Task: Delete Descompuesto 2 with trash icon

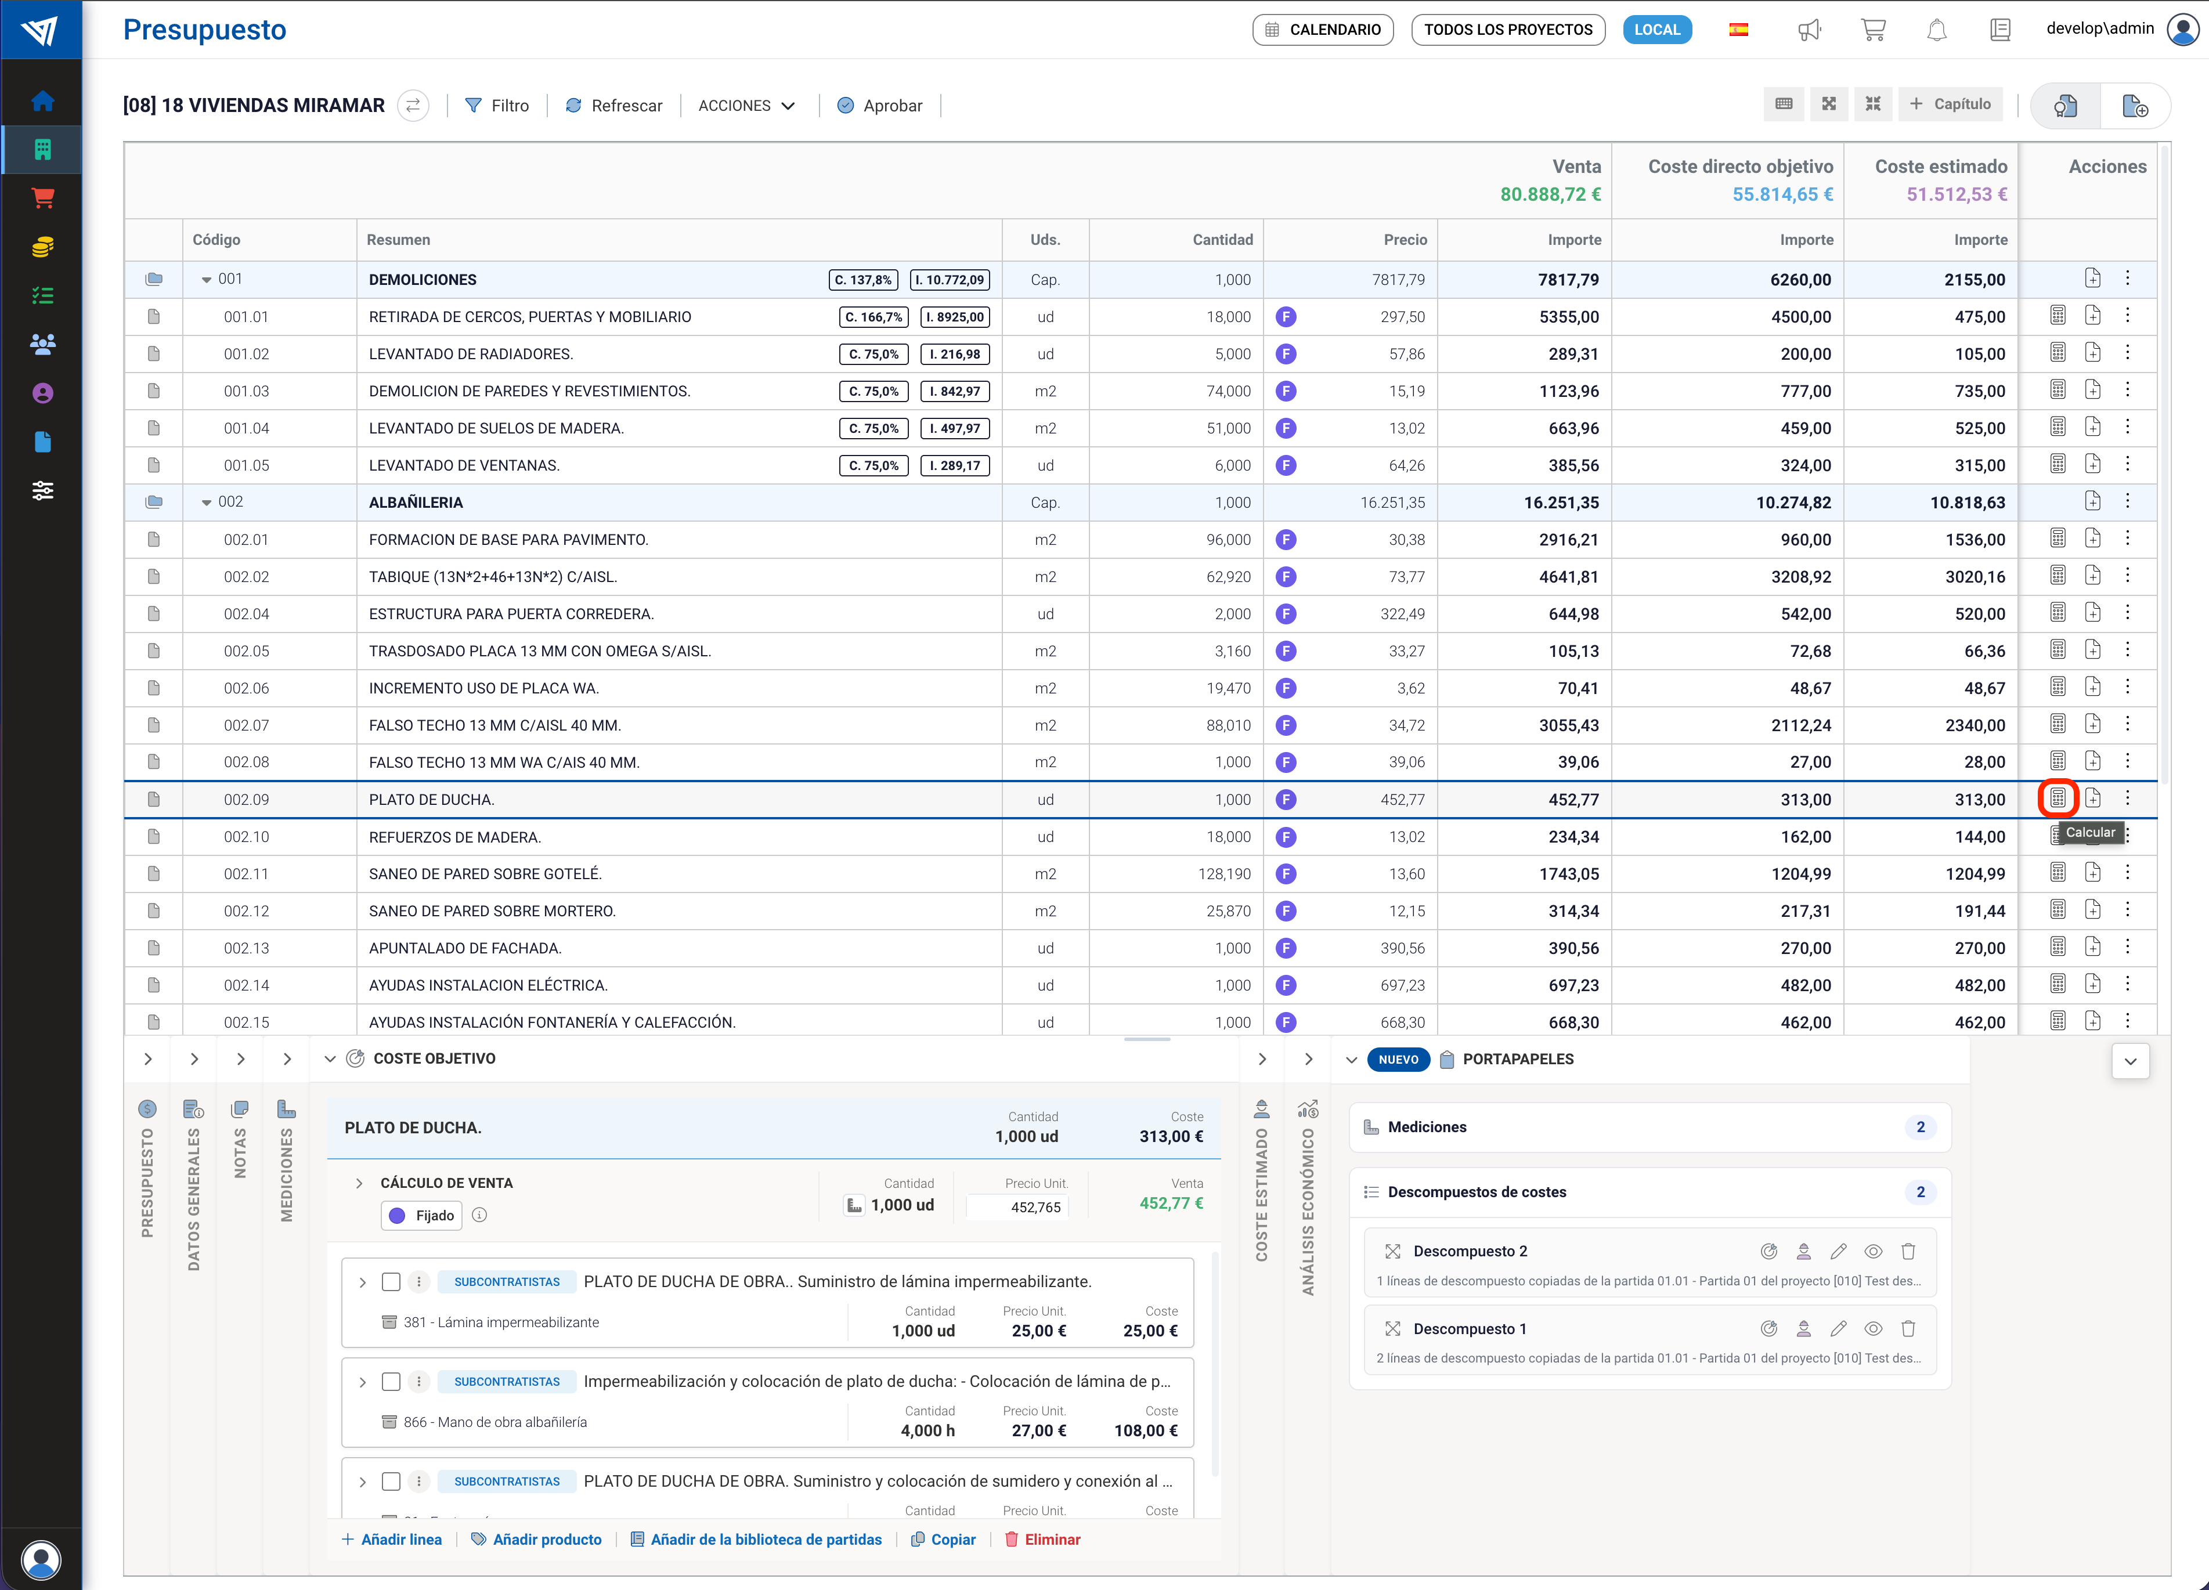Action: coord(1908,1251)
